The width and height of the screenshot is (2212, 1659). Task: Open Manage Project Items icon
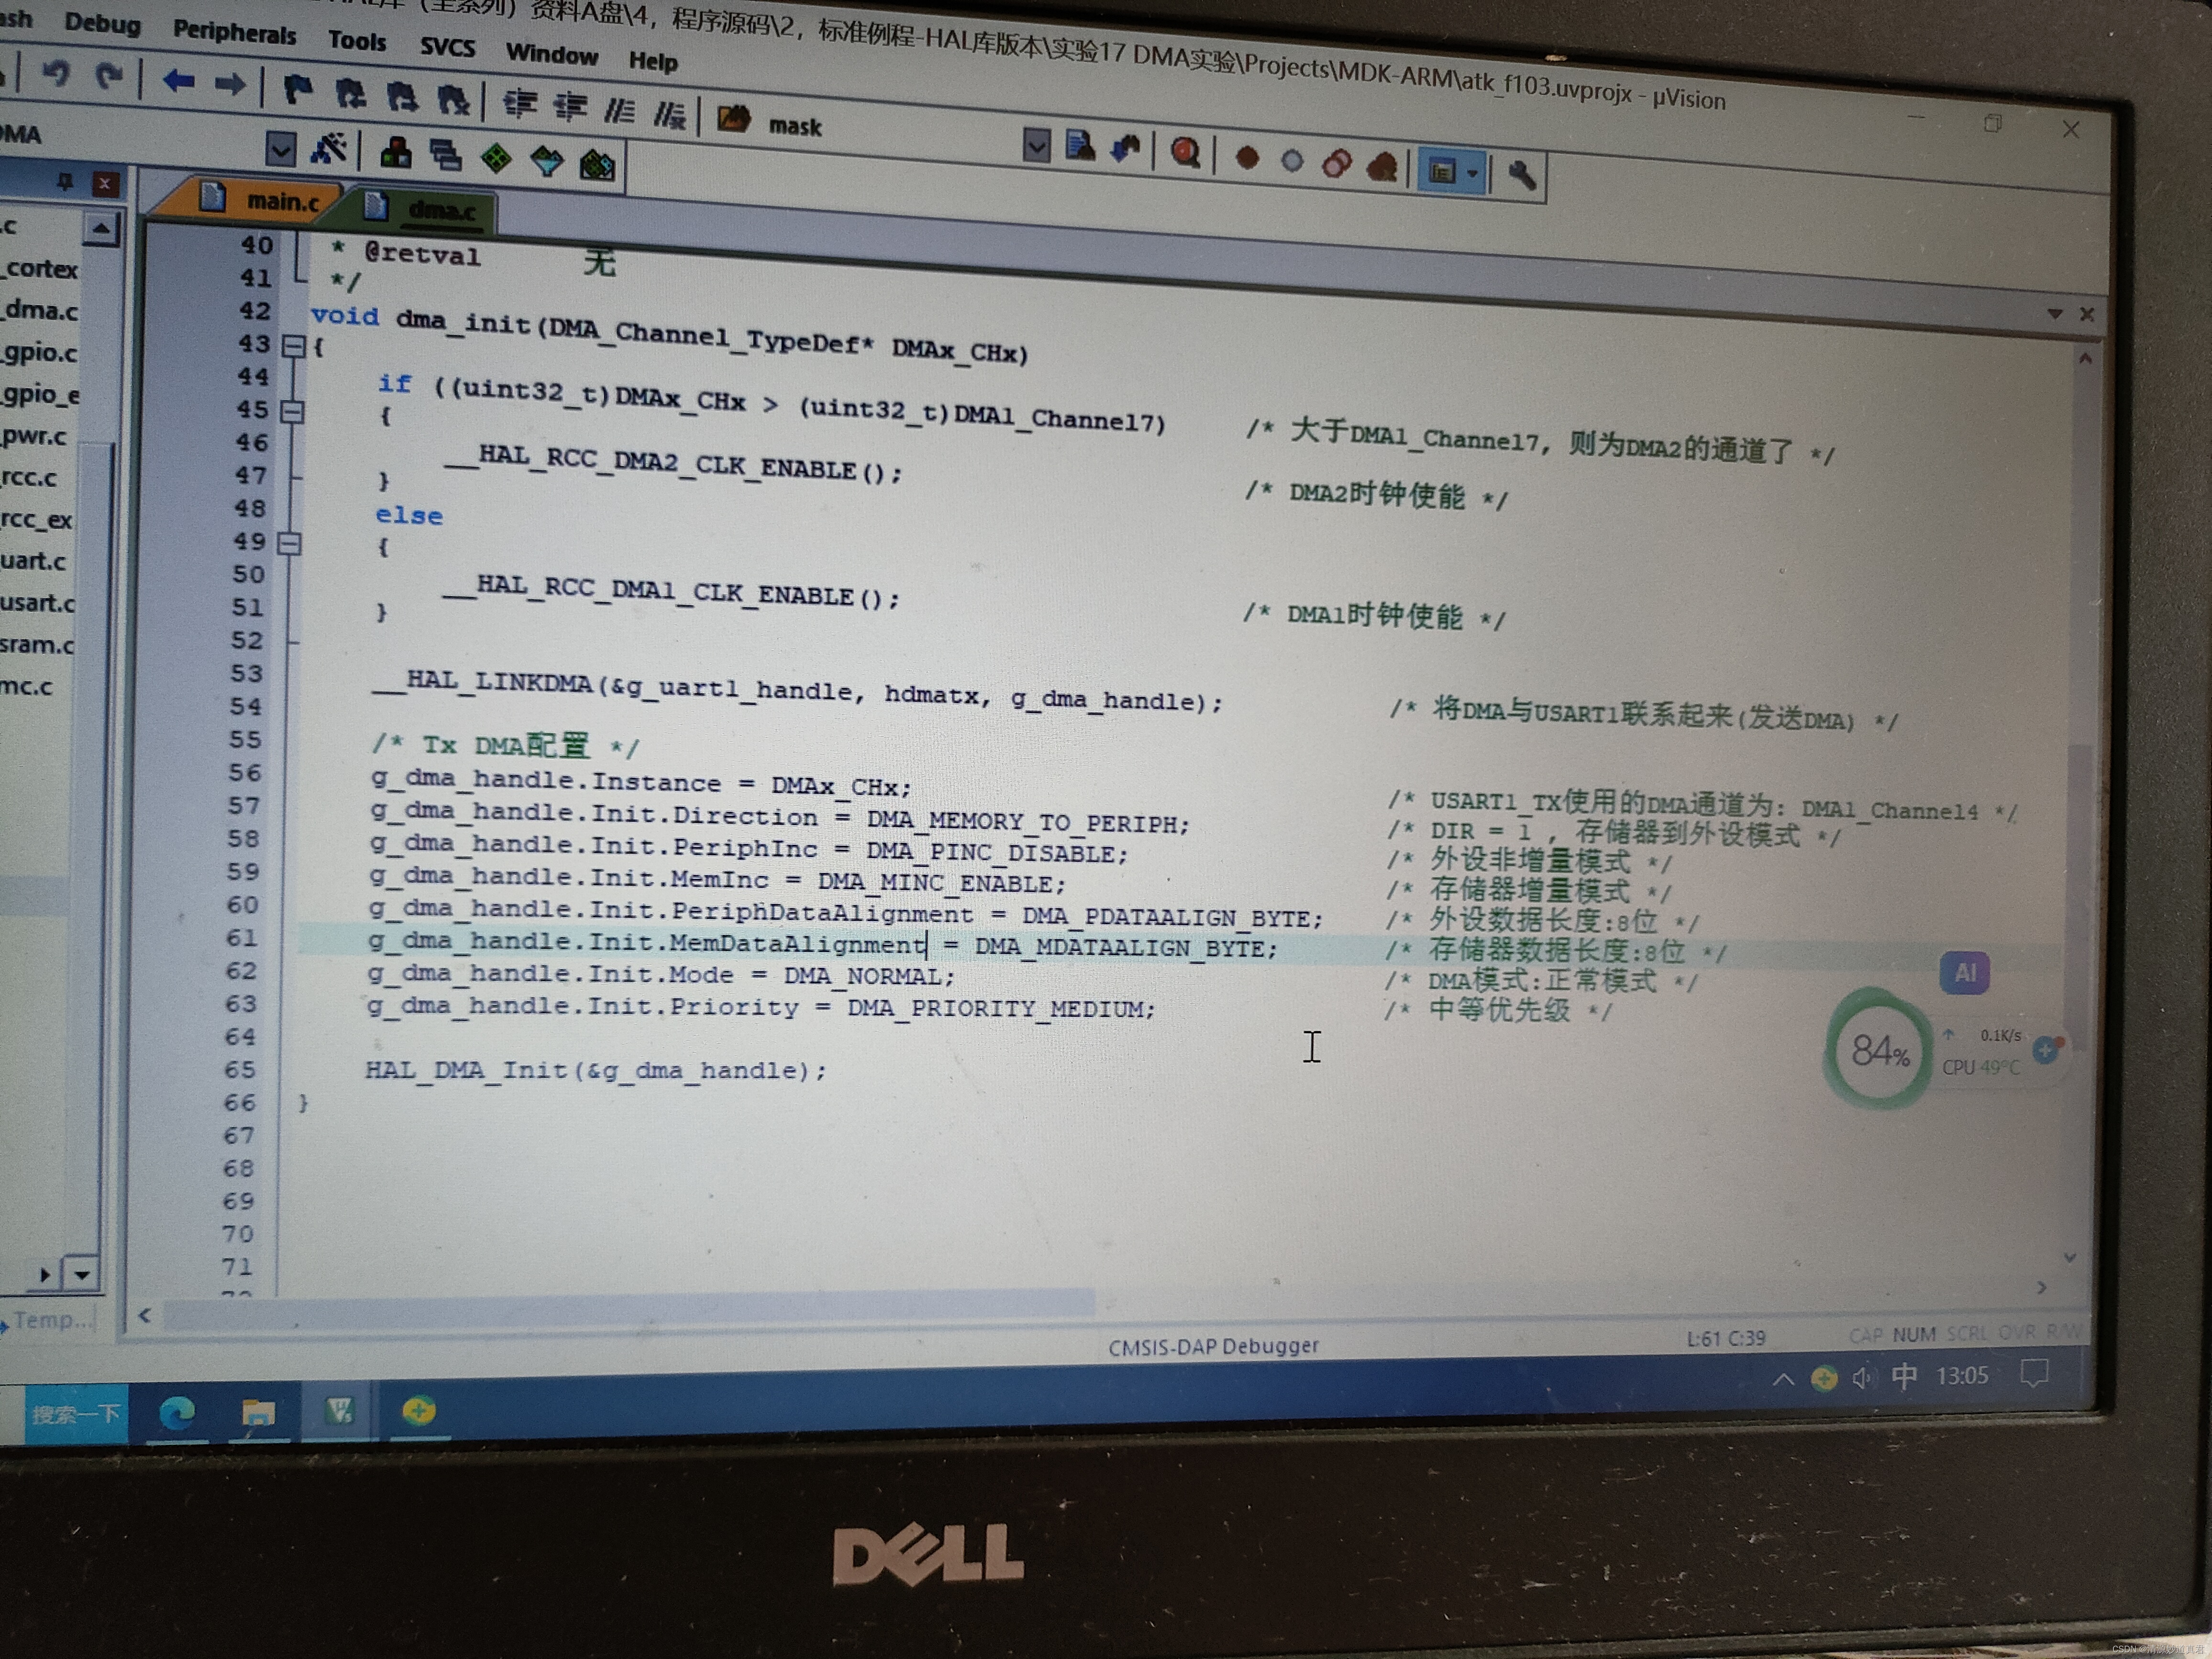coord(396,153)
